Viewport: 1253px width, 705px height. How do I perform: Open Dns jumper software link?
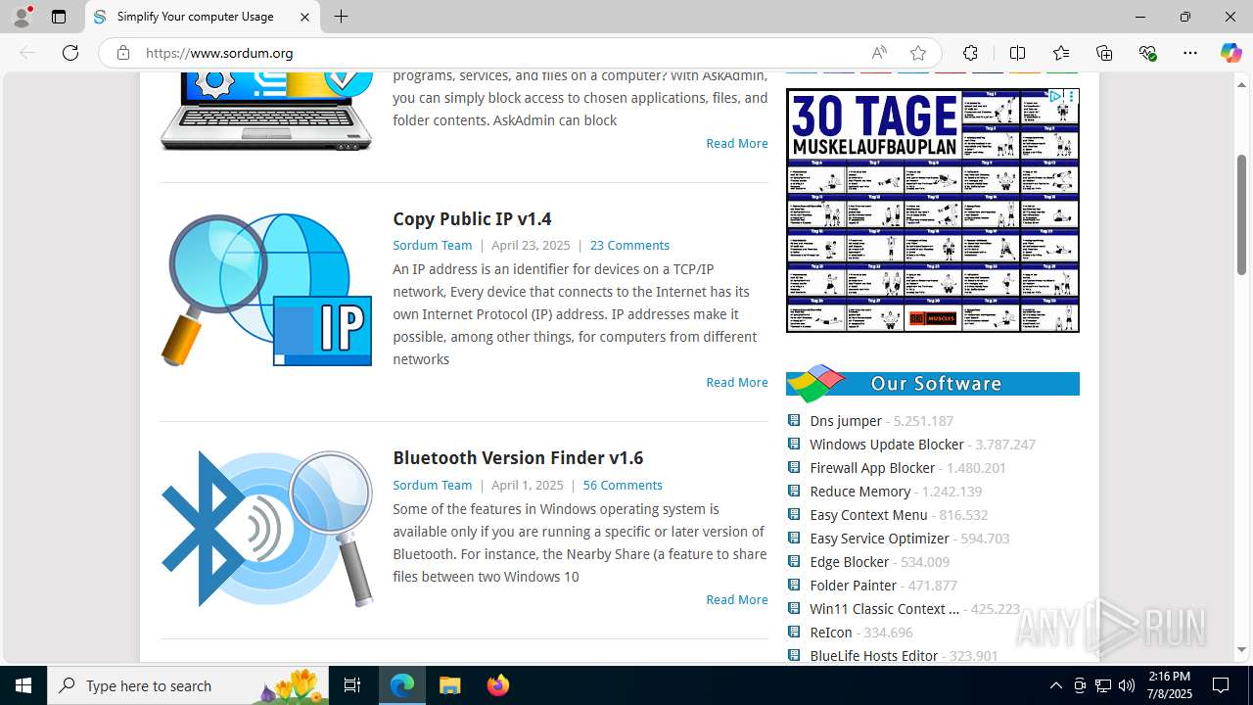[846, 420]
